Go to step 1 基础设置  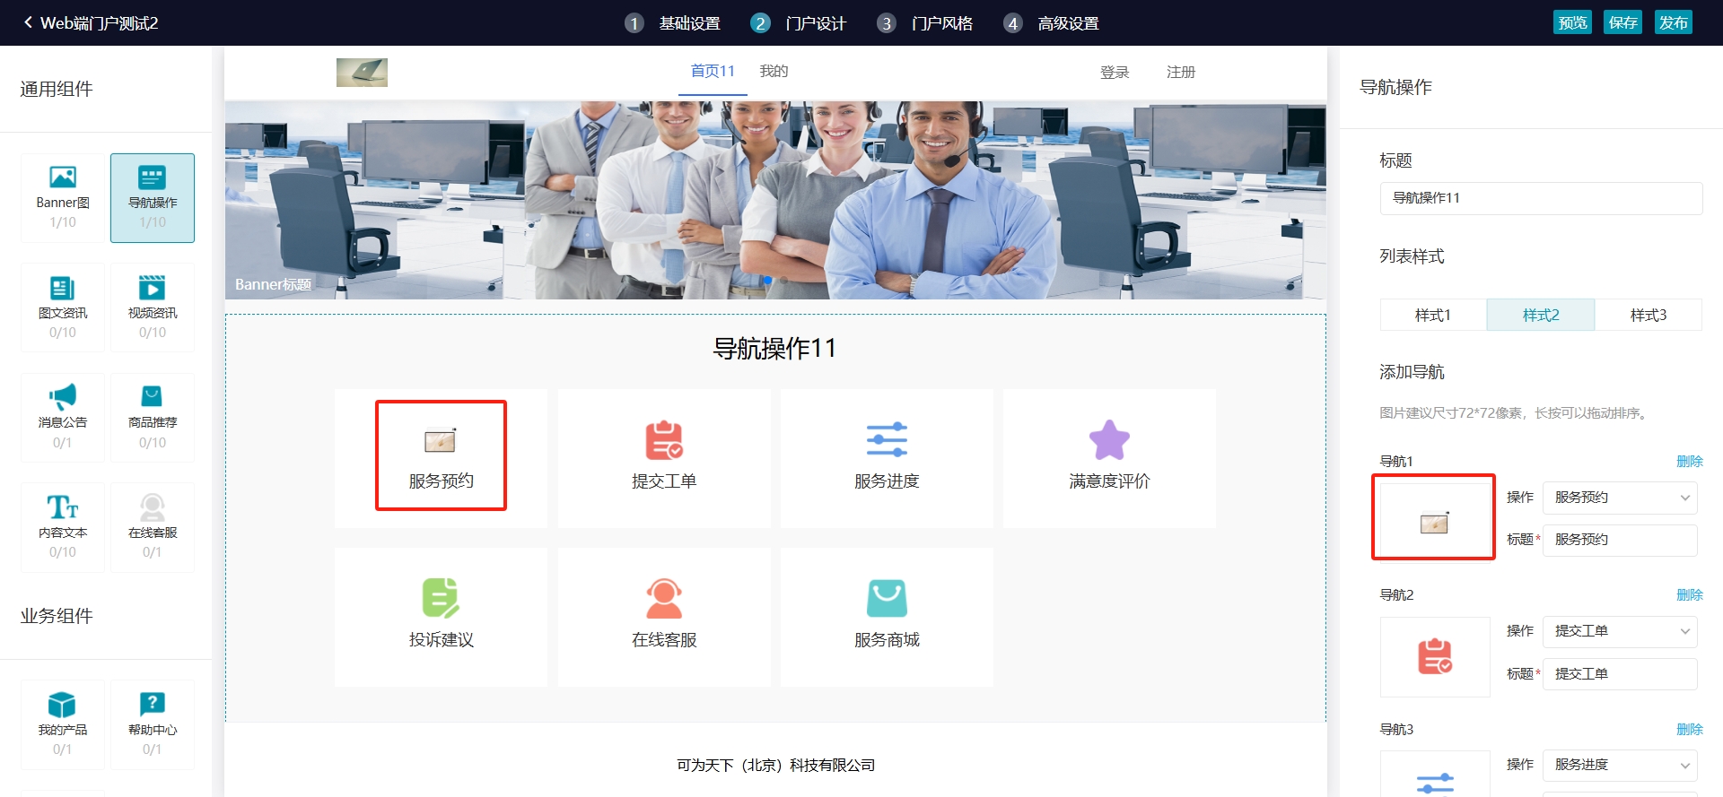pyautogui.click(x=673, y=23)
